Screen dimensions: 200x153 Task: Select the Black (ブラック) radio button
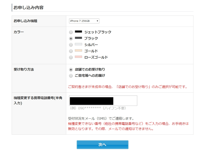[71, 39]
